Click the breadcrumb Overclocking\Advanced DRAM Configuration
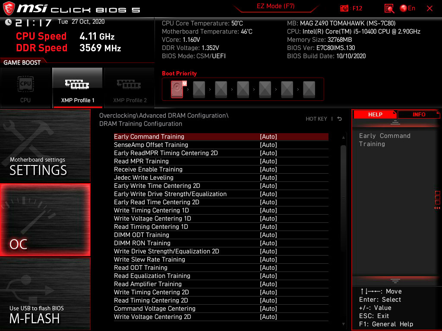 click(164, 116)
